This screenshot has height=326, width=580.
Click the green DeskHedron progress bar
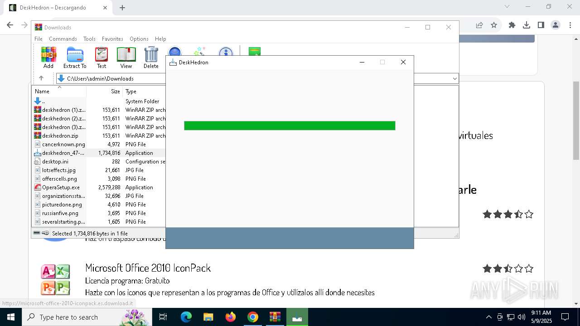[290, 125]
